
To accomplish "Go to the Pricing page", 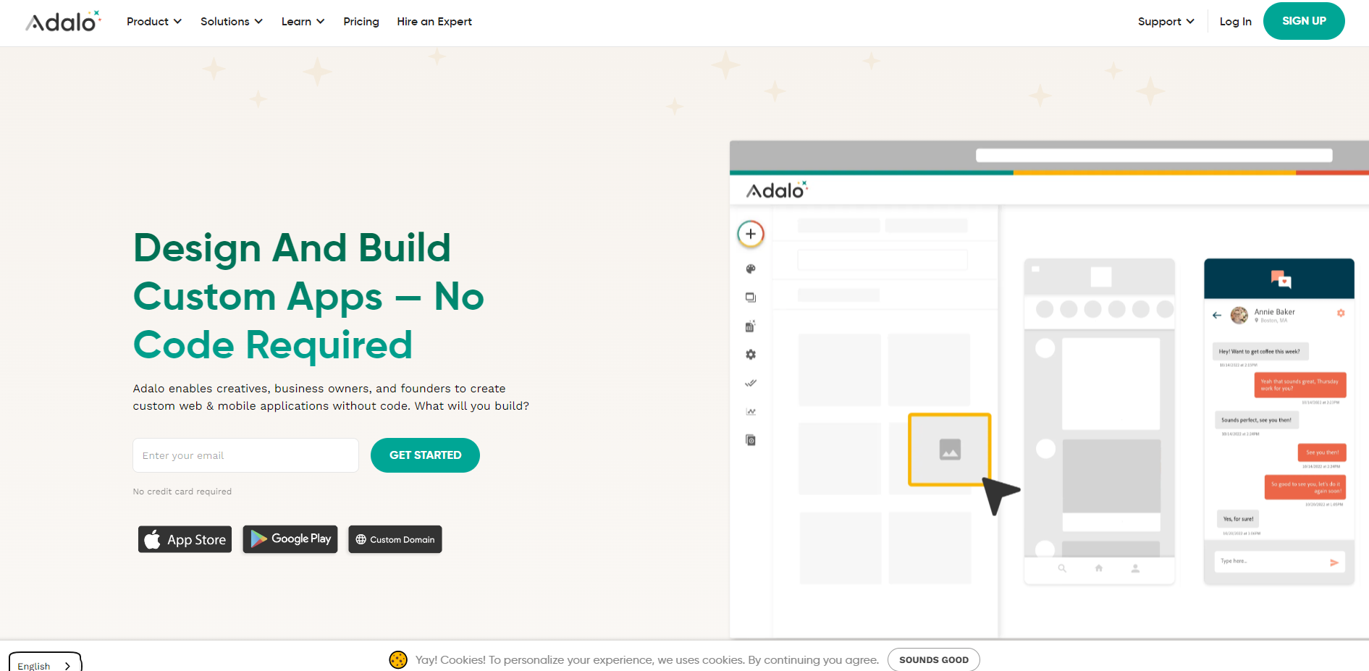I will coord(361,22).
